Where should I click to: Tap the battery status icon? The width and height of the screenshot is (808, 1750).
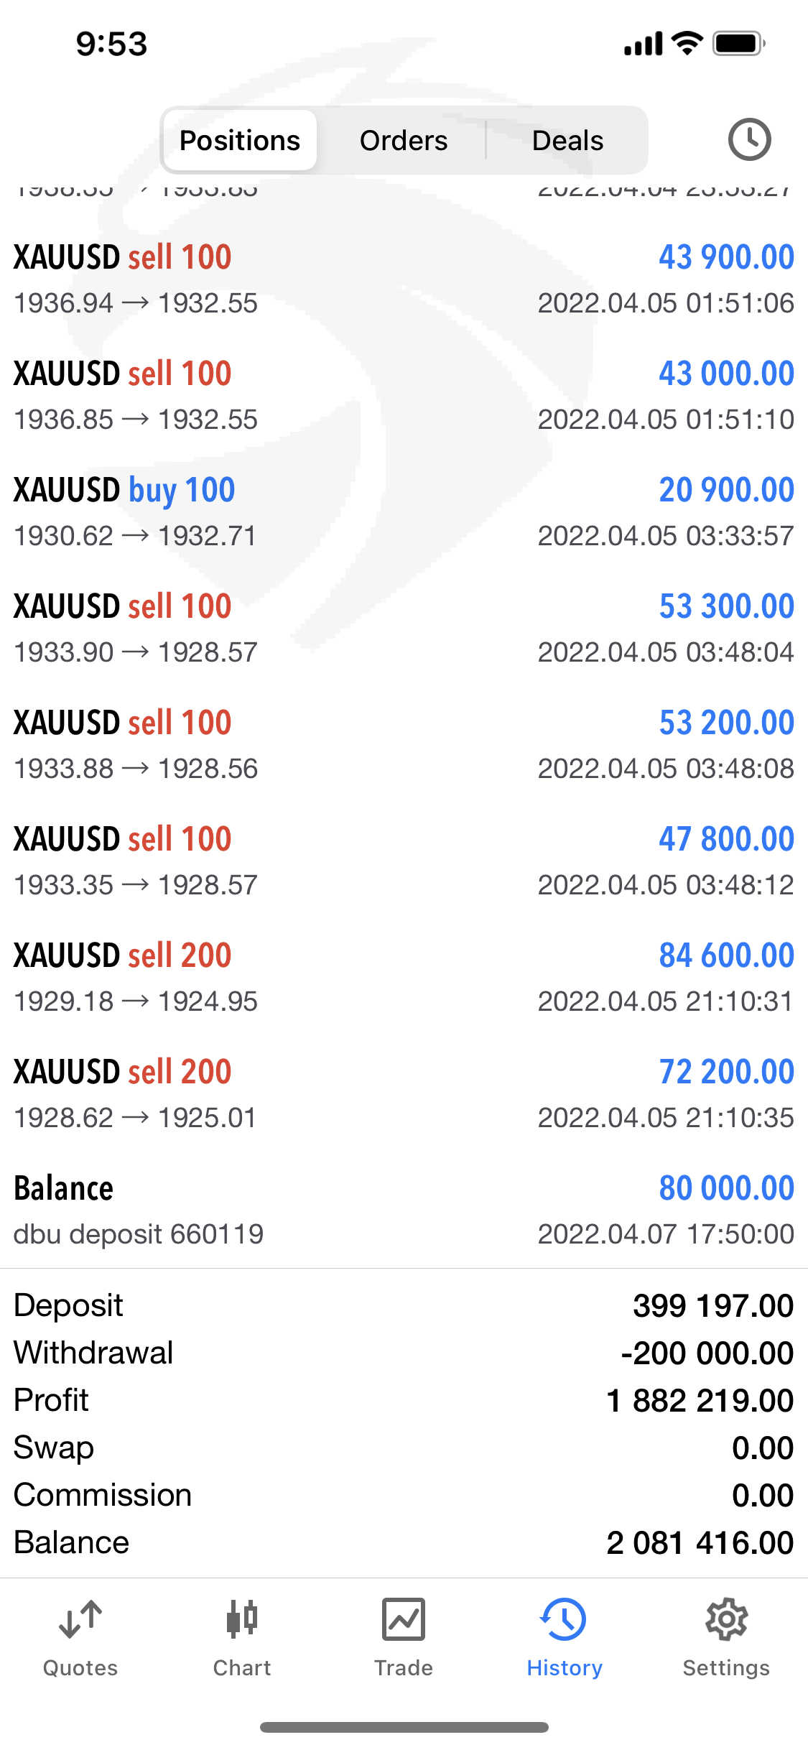(x=738, y=44)
